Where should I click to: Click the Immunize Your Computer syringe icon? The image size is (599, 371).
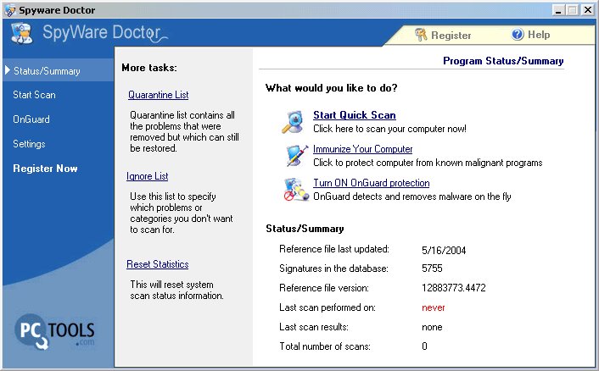point(297,156)
